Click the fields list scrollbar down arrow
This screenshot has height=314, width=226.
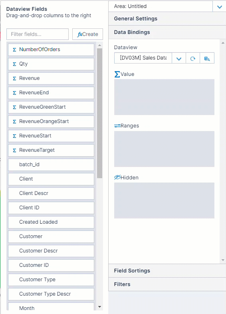coord(99,307)
